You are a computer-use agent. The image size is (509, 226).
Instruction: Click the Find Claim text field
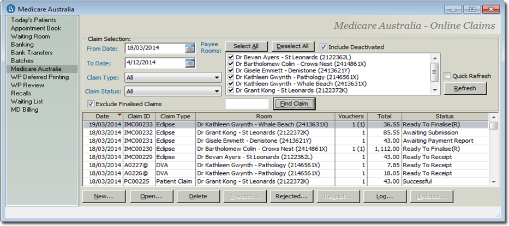click(x=247, y=103)
